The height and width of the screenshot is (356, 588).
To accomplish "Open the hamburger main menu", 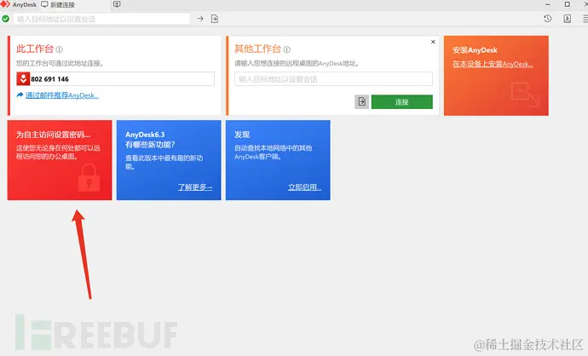I will (585, 19).
